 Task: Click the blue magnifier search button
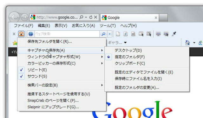(103, 34)
